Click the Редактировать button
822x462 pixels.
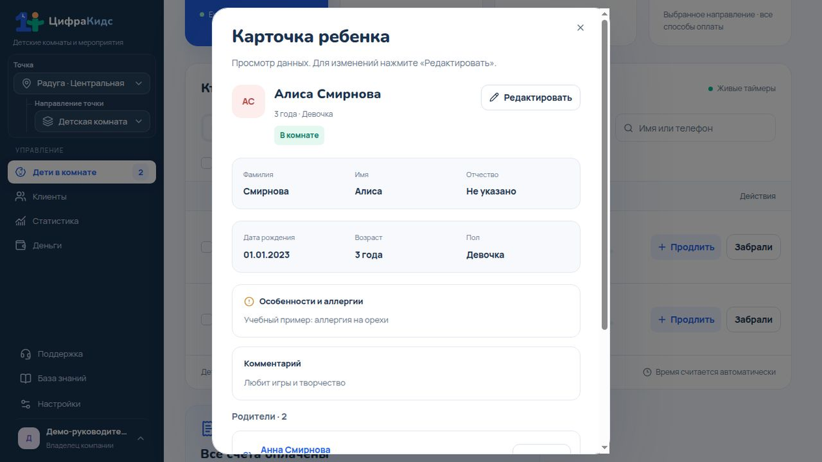pyautogui.click(x=530, y=97)
